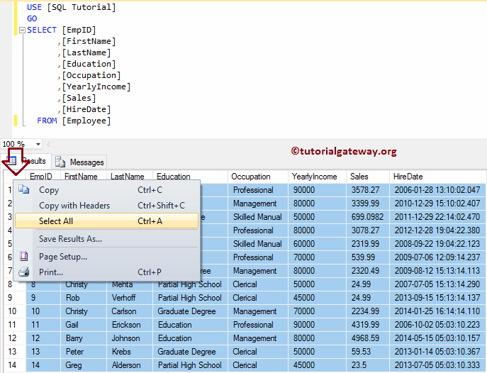
Task: Choose Print... from context menu
Action: (x=106, y=272)
